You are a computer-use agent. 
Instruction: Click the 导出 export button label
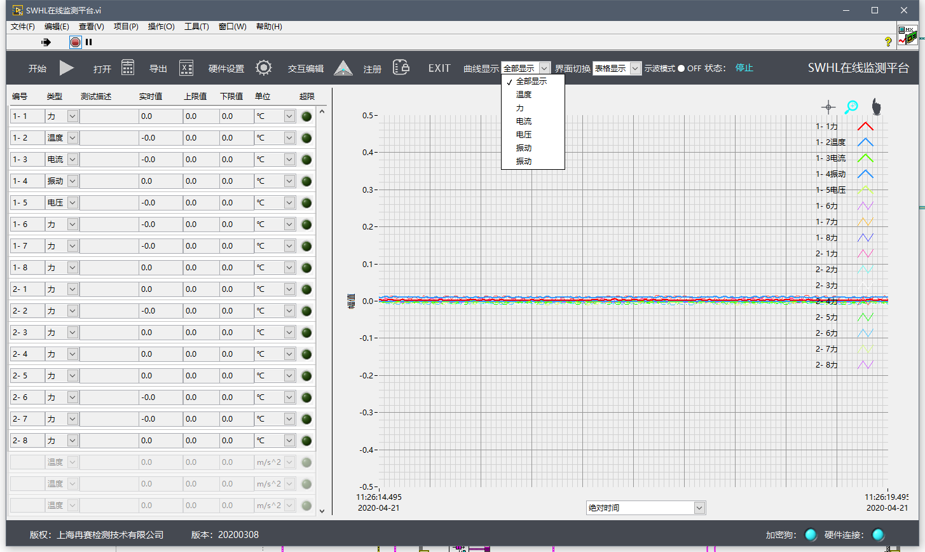point(158,69)
